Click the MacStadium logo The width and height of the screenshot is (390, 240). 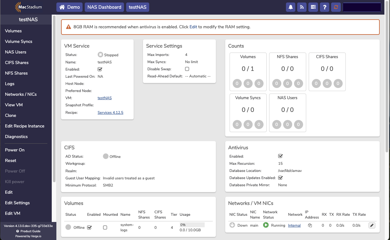28,7
